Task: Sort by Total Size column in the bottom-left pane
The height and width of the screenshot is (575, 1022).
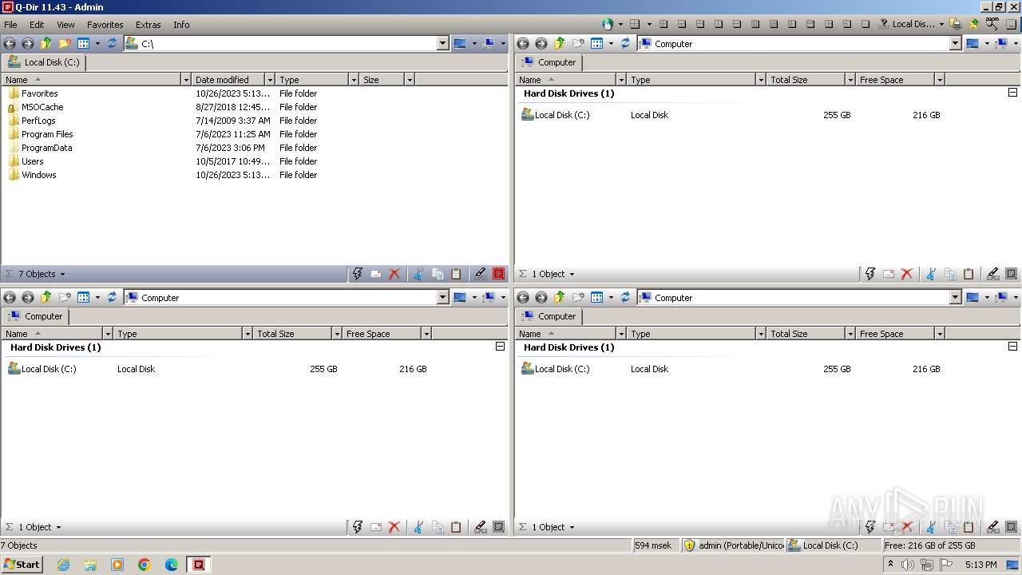Action: (x=292, y=334)
